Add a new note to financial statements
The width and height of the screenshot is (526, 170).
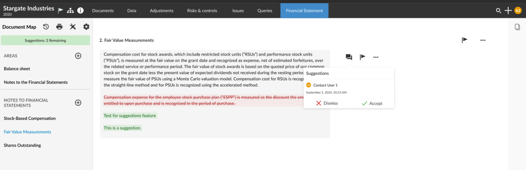pyautogui.click(x=78, y=102)
